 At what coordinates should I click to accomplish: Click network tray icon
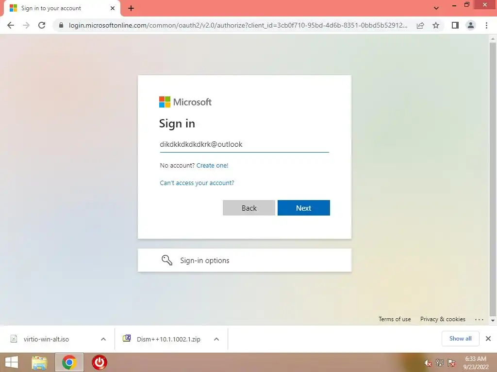[439, 362]
